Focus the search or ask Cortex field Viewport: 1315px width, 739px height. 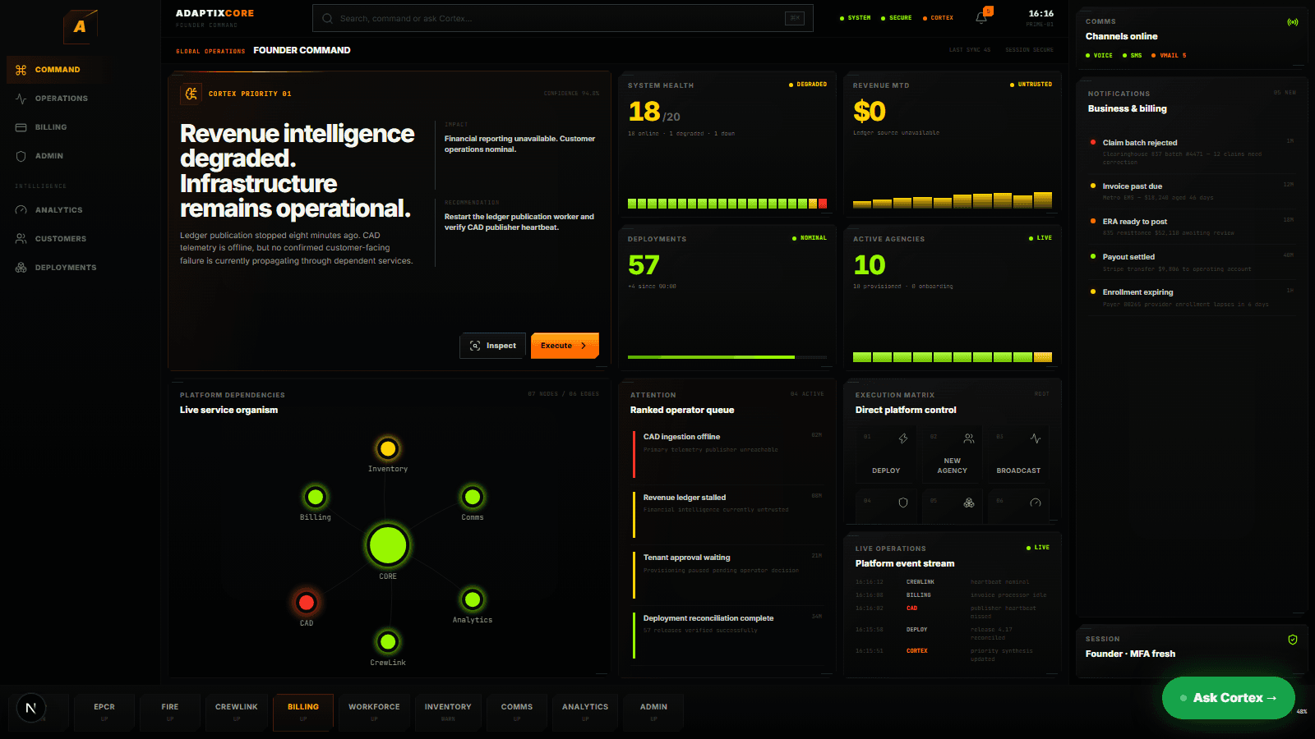pyautogui.click(x=563, y=18)
